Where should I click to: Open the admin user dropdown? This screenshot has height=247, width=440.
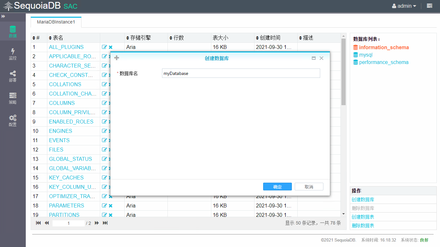[x=404, y=6]
